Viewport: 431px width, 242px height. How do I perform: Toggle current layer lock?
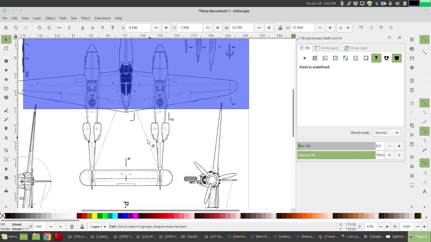tap(82, 227)
